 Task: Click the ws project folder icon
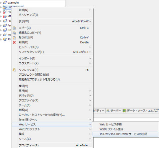[5, 35]
